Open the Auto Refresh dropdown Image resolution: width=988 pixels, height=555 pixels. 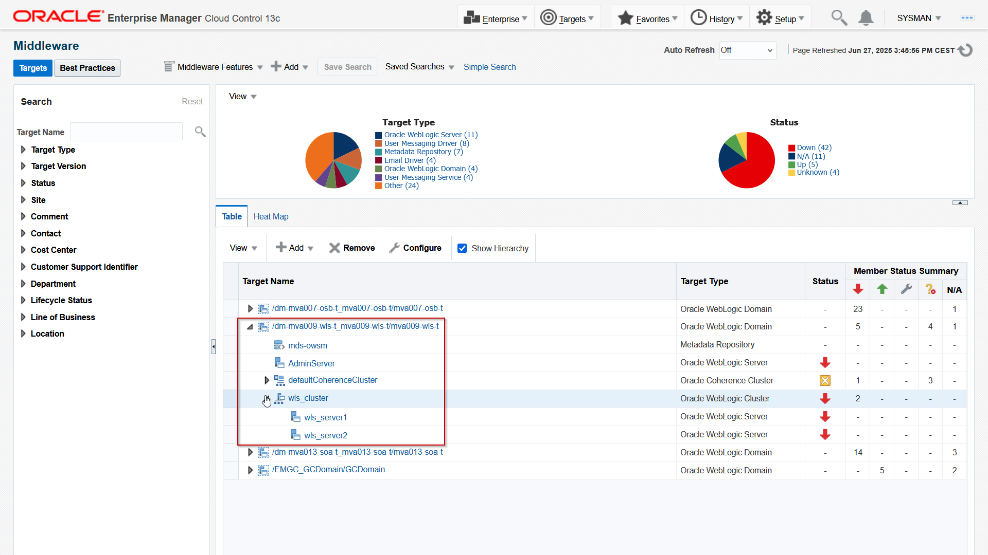click(x=747, y=50)
